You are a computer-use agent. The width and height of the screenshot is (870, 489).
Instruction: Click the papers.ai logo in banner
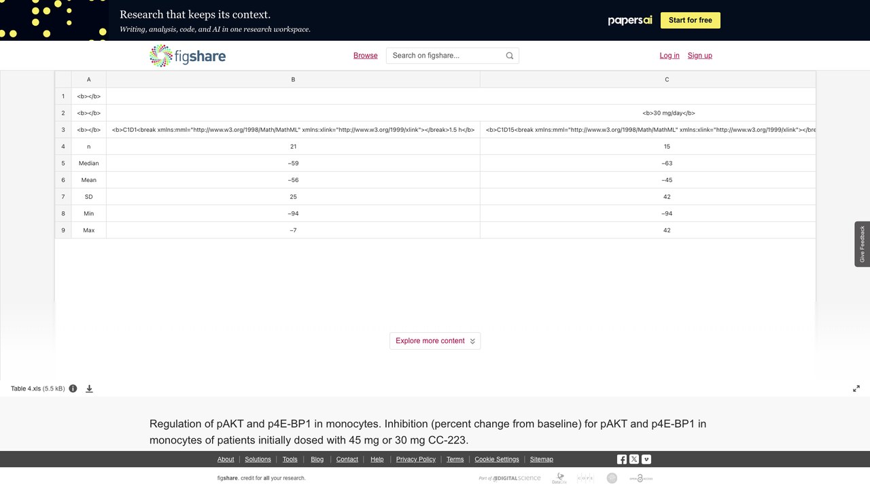click(x=630, y=20)
